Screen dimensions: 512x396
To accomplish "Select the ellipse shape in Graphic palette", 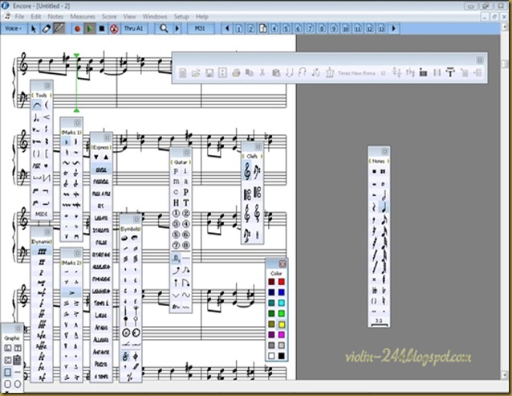I will (18, 384).
